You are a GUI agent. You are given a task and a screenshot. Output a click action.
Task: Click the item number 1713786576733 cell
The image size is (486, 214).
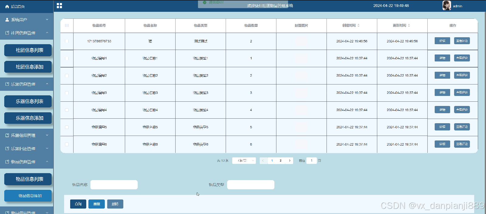tap(99, 41)
